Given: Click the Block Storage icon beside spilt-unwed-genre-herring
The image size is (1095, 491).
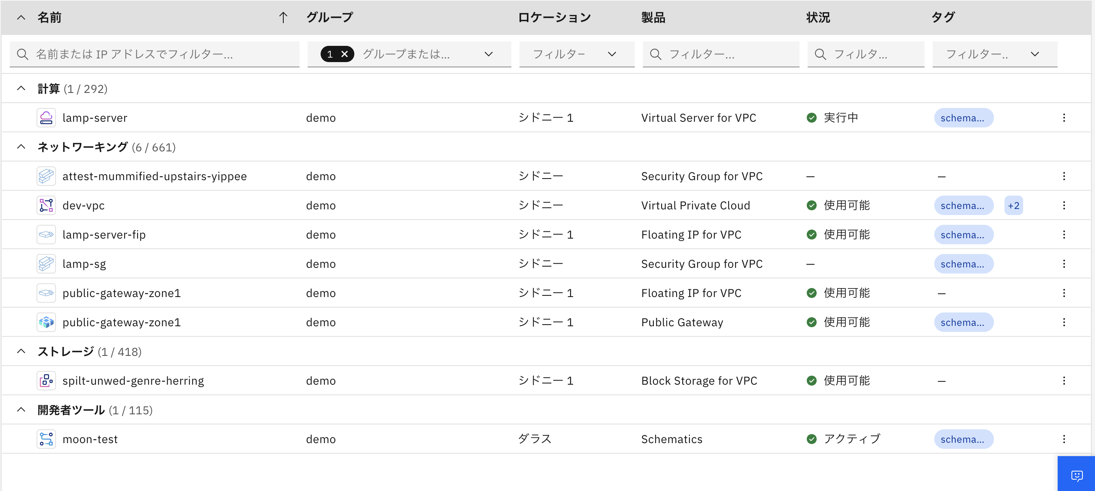Looking at the screenshot, I should tap(46, 381).
